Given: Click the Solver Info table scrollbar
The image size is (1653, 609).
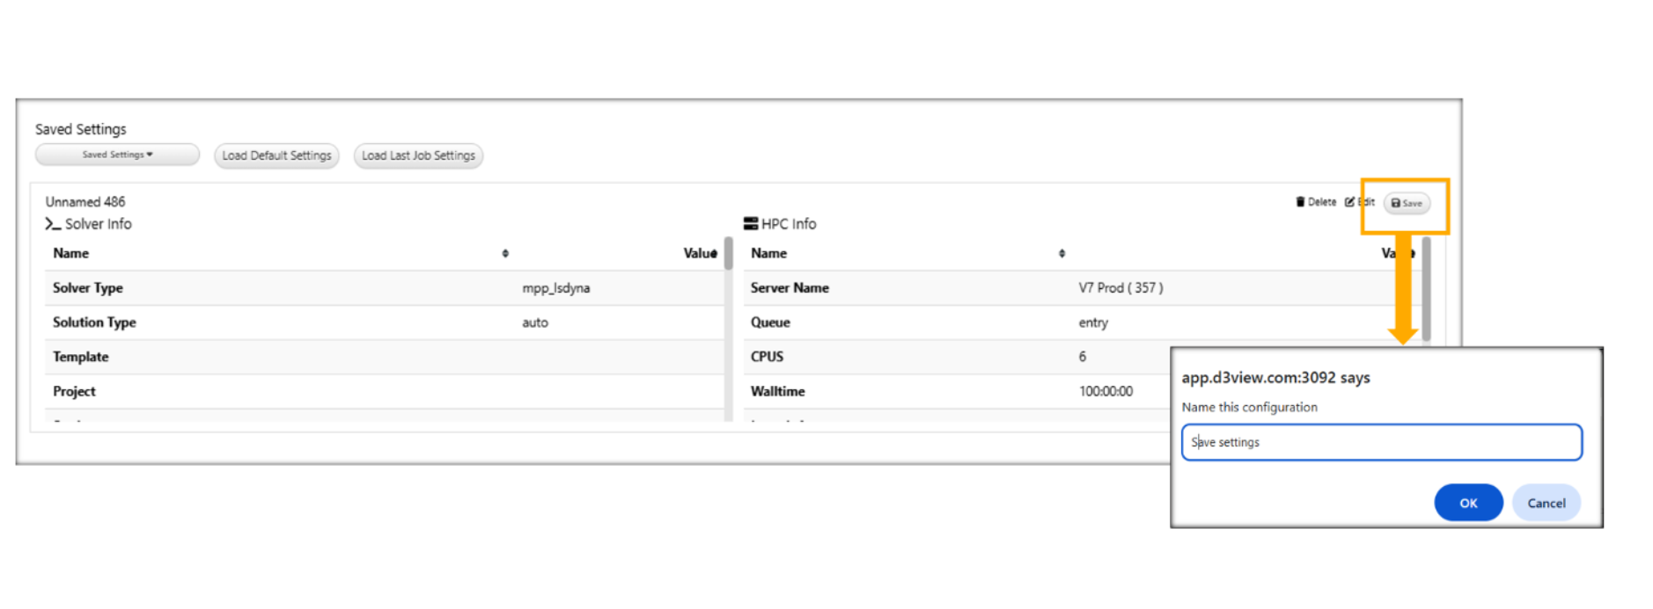Looking at the screenshot, I should pyautogui.click(x=728, y=254).
